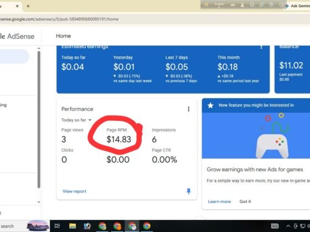Open the Ask Gemini button
310x232 pixels.
pos(298,6)
